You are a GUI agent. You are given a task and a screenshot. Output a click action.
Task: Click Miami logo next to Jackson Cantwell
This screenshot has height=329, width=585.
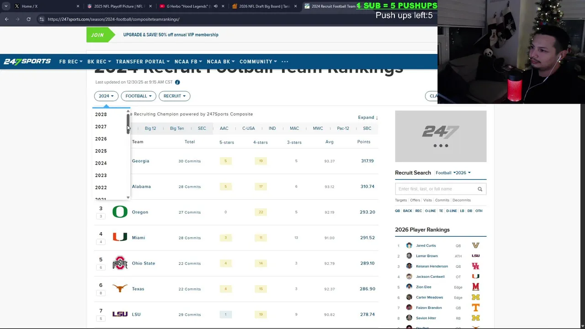[476, 276]
